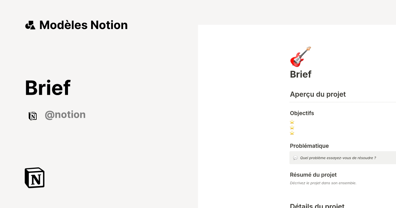
Task: Click the large Notion logo at bottom left
Action: [x=35, y=178]
